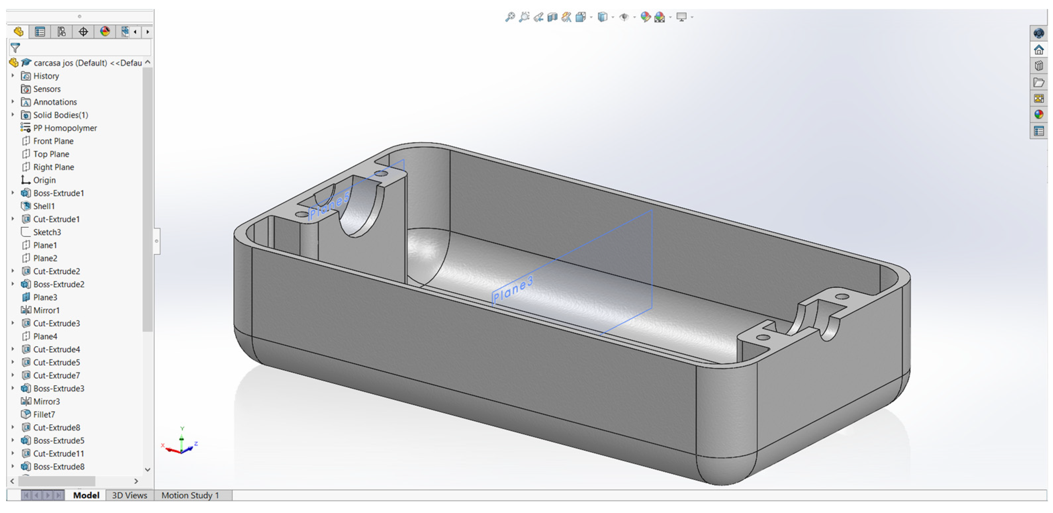Select the Mirror1 feature

coord(46,310)
